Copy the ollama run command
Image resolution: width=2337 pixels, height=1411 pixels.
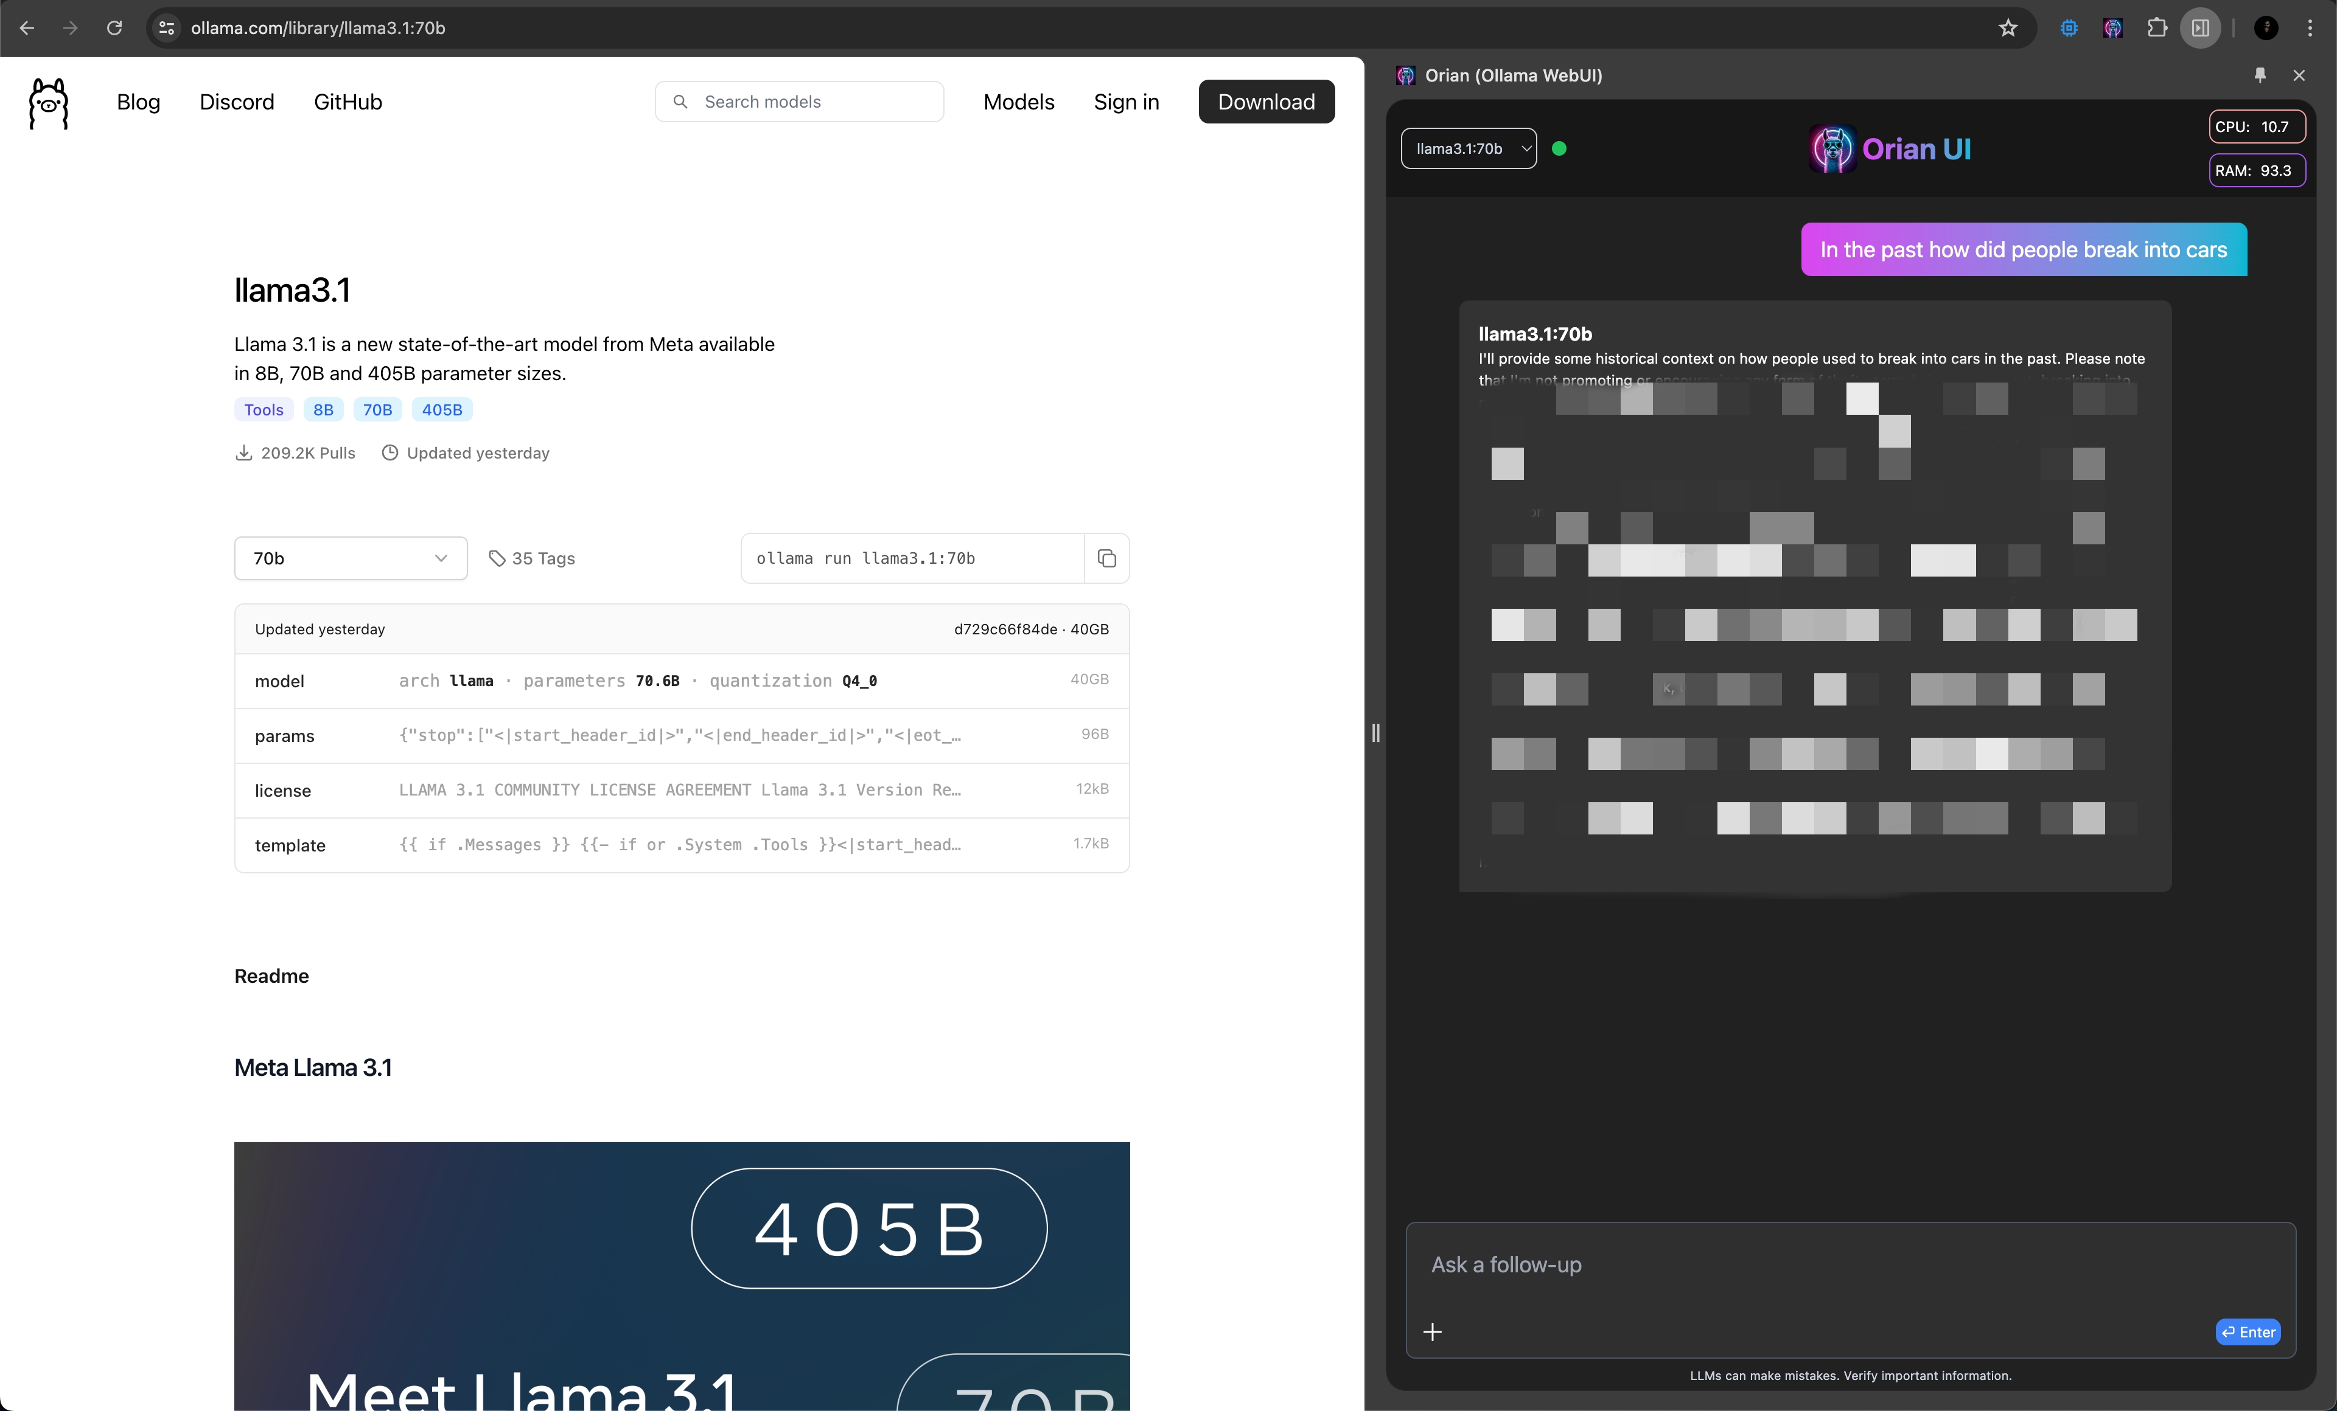coord(1106,558)
